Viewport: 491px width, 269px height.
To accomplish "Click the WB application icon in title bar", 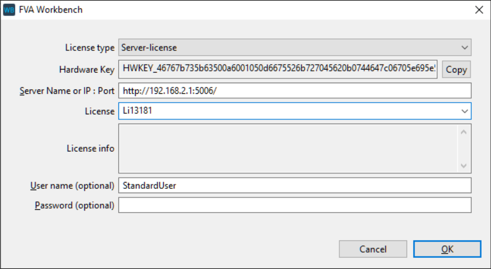I will 9,9.
